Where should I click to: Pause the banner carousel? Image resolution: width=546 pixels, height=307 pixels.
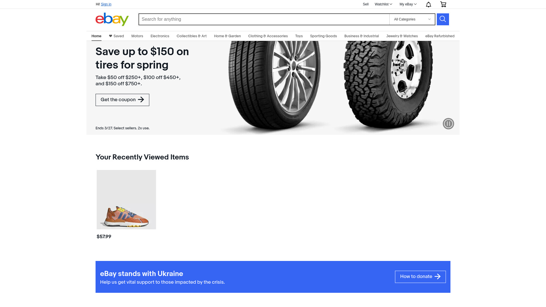point(448,124)
